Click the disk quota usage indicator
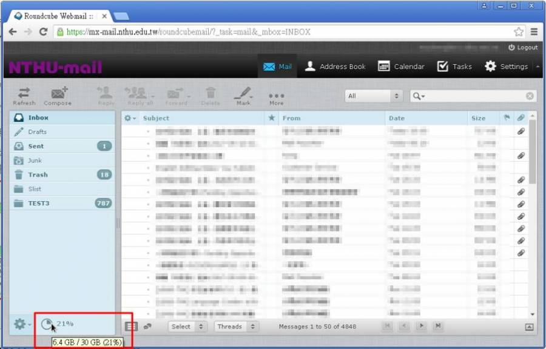 point(47,324)
